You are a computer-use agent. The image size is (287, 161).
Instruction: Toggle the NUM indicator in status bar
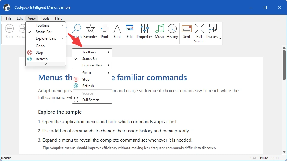coord(264,158)
